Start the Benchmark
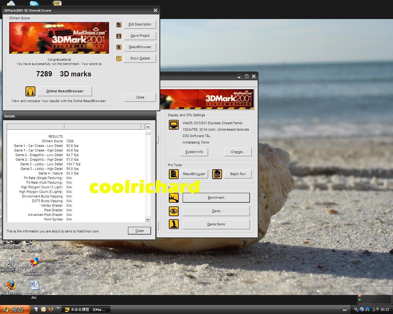393x314 pixels. point(216,198)
